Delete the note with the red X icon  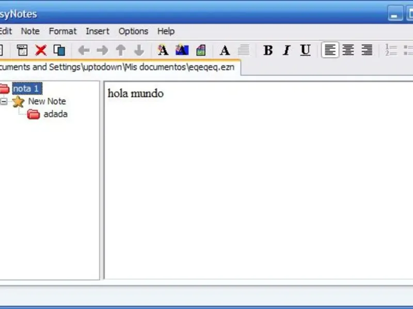(41, 50)
